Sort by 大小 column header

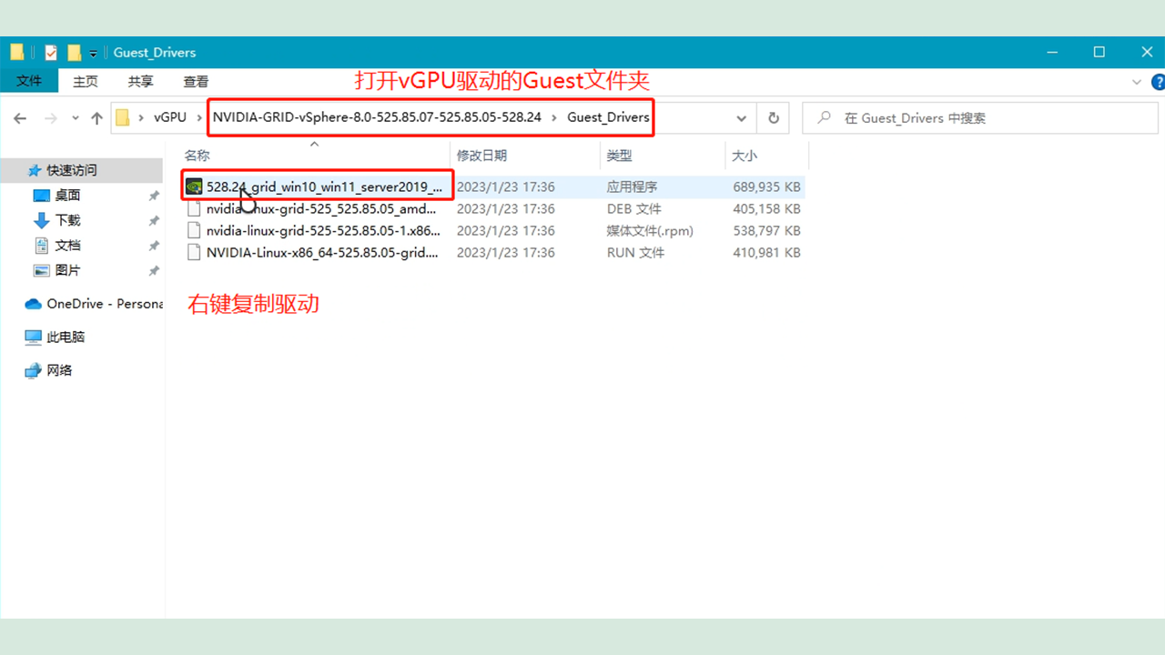pyautogui.click(x=745, y=156)
